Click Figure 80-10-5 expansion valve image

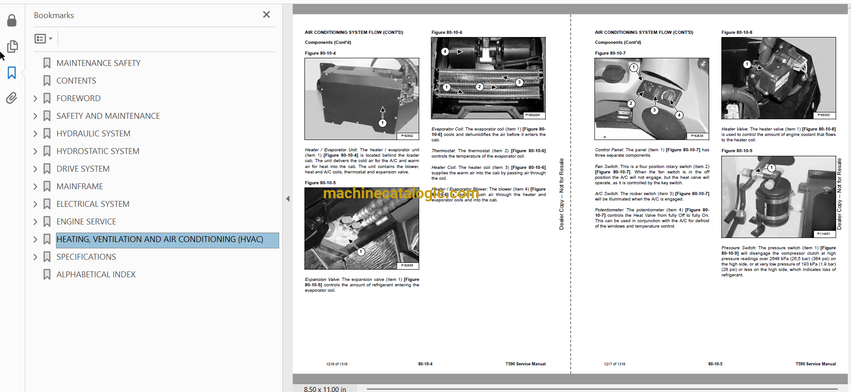(362, 228)
